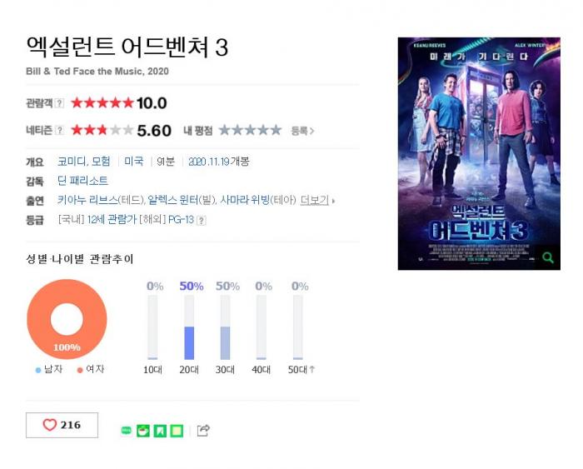Save to Naver bookmark icon
583x469 pixels.
(160, 431)
